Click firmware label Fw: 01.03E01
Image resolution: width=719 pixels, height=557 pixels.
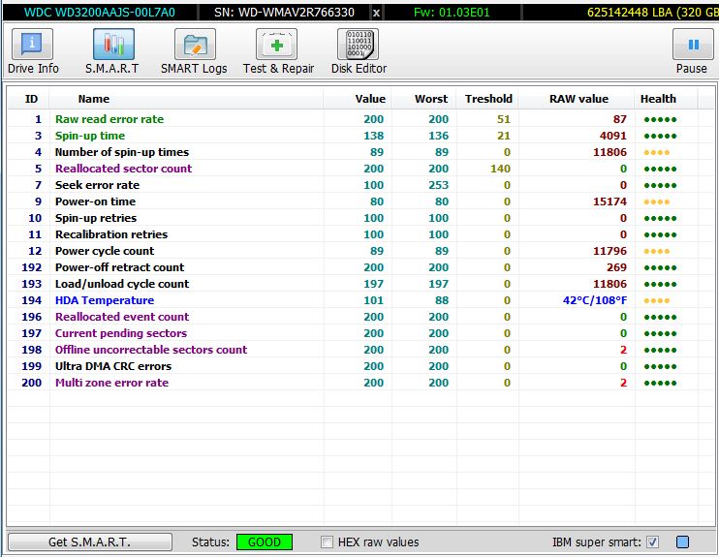[x=452, y=13]
